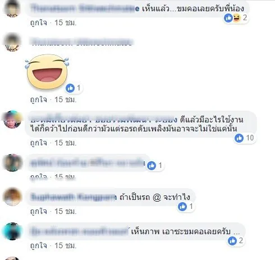Click ถูกใจ under 'เห็นแล้ว...ขมคอเลยครับพี่น้อง' comment

click(x=38, y=23)
